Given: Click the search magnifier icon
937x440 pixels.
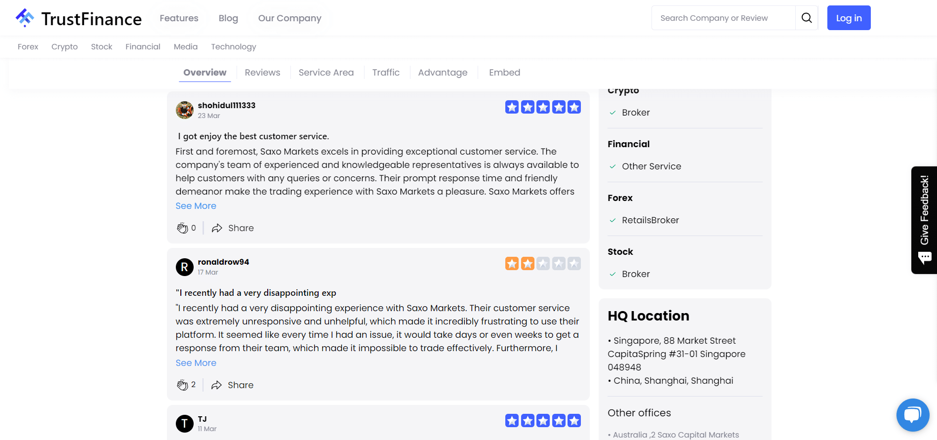Looking at the screenshot, I should click(x=807, y=18).
